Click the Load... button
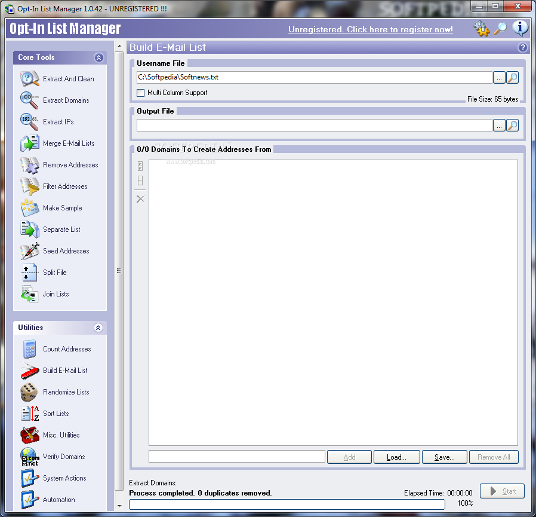 click(396, 457)
